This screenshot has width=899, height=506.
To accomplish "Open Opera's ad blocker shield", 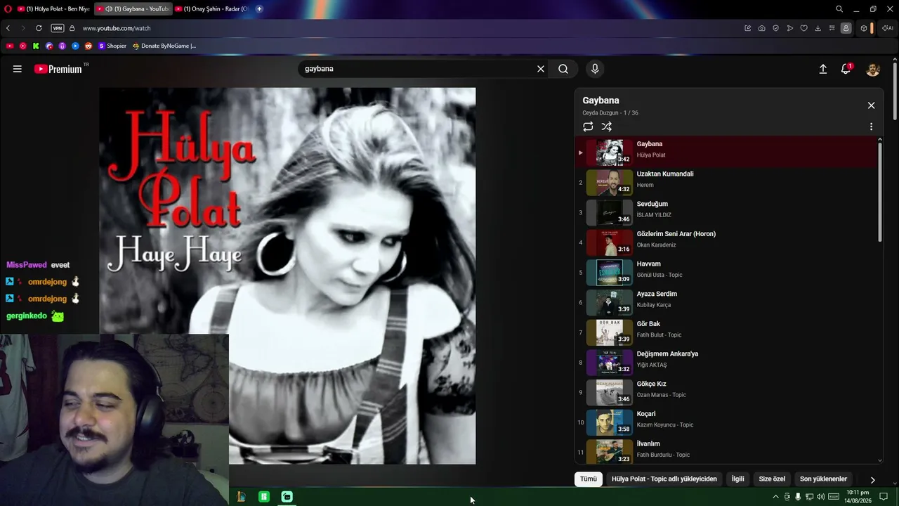I will click(x=776, y=28).
